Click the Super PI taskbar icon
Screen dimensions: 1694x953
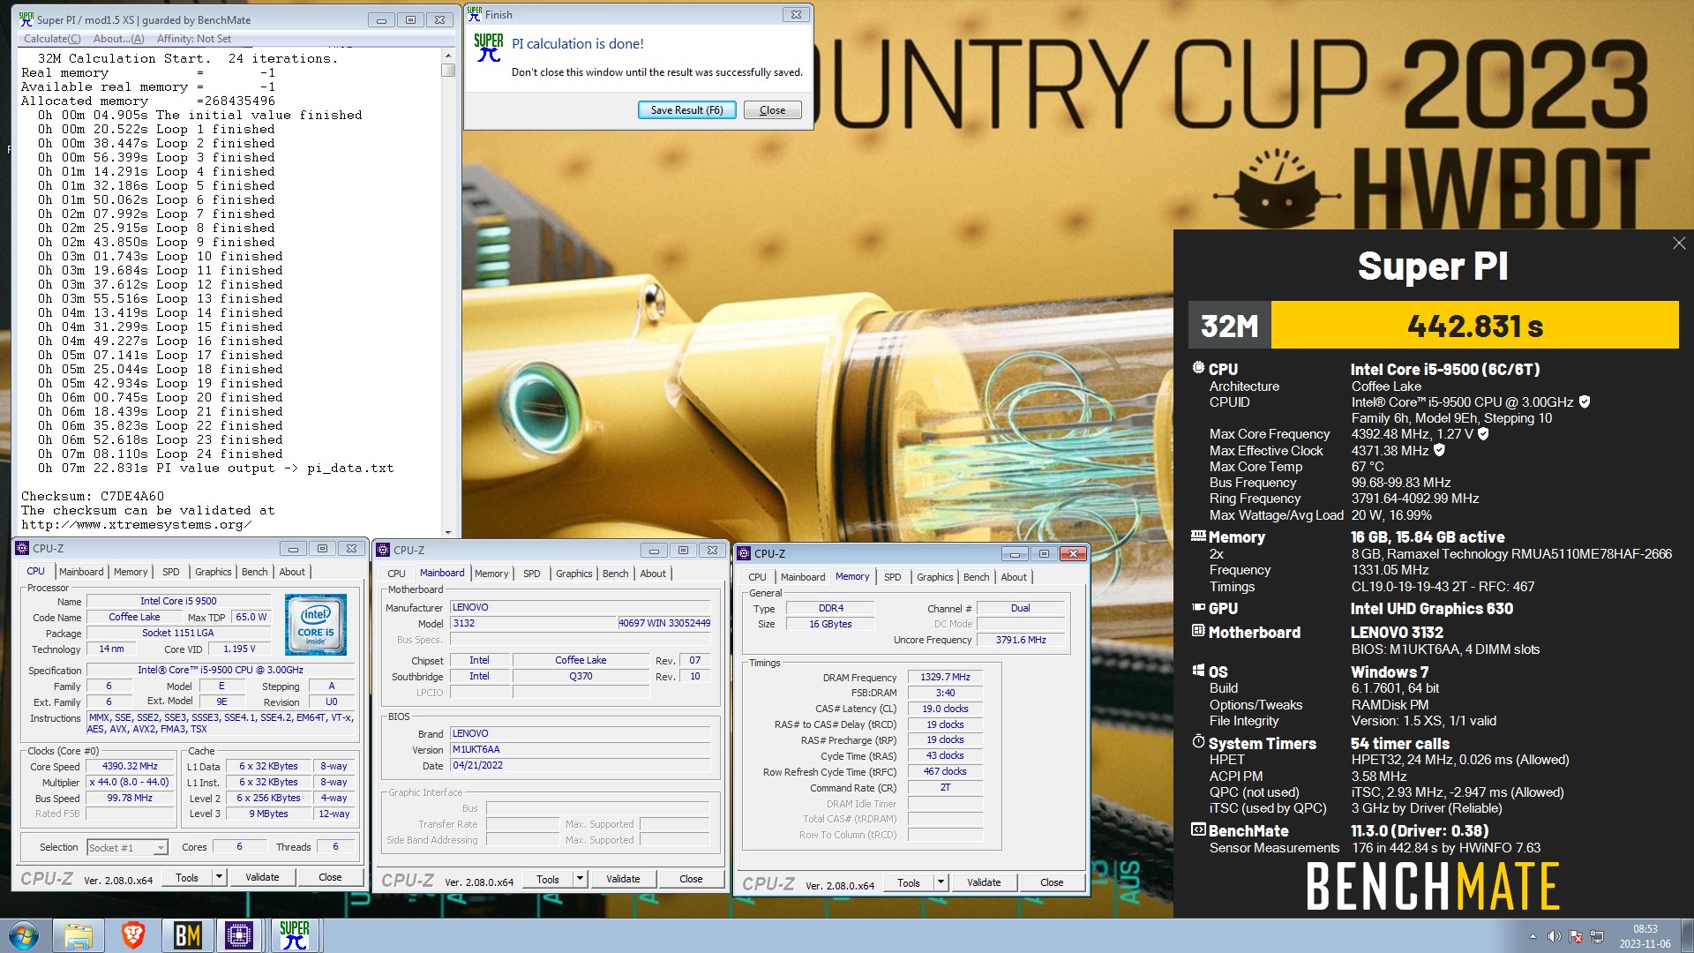click(x=294, y=935)
